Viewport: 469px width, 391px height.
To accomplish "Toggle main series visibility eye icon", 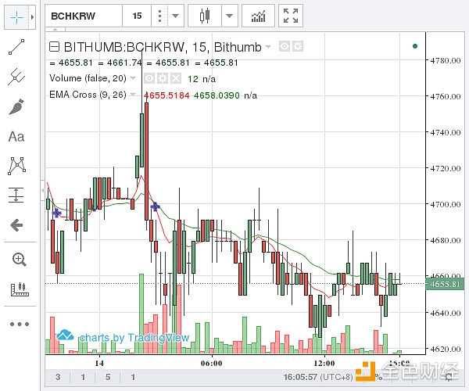I will pyautogui.click(x=285, y=46).
